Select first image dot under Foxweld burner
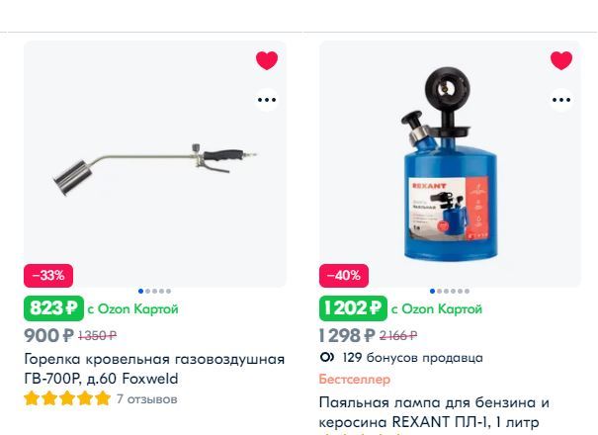Image resolution: width=598 pixels, height=435 pixels. 140,291
